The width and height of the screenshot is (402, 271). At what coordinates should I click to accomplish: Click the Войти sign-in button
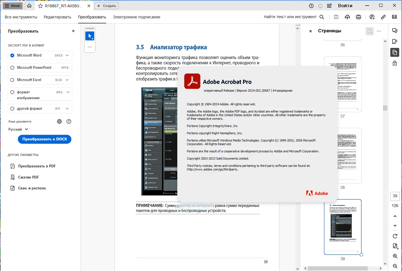(x=345, y=6)
